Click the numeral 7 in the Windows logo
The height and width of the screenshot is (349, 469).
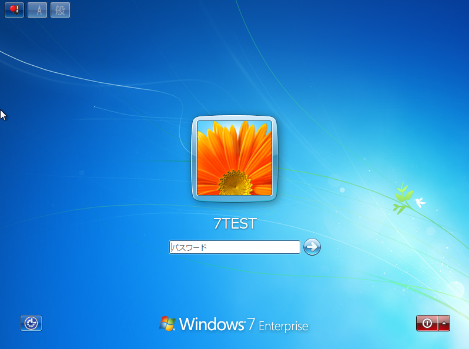(251, 324)
